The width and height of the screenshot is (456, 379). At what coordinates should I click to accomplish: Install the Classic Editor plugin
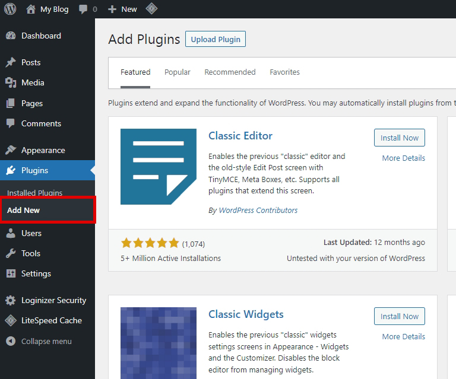(399, 138)
